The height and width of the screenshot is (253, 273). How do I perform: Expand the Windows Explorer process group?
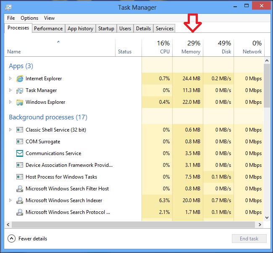(10, 102)
